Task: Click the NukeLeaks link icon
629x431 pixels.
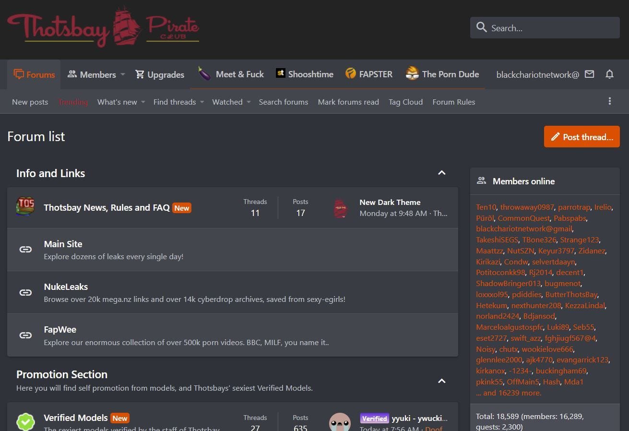Action: (x=25, y=292)
